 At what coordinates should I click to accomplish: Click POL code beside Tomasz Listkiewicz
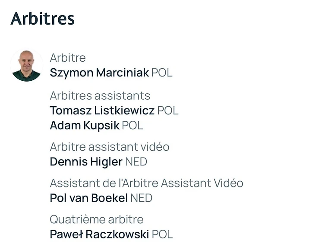[x=168, y=111]
